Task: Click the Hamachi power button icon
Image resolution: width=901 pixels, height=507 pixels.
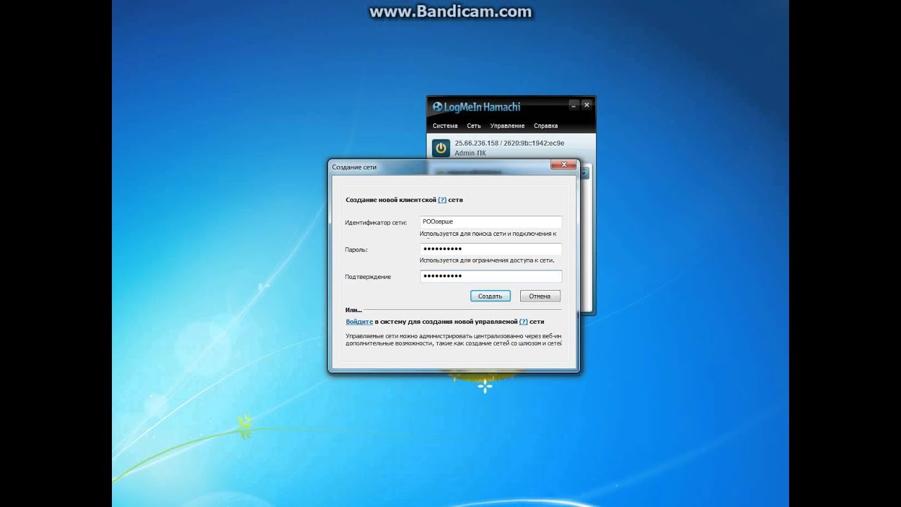Action: [x=441, y=148]
